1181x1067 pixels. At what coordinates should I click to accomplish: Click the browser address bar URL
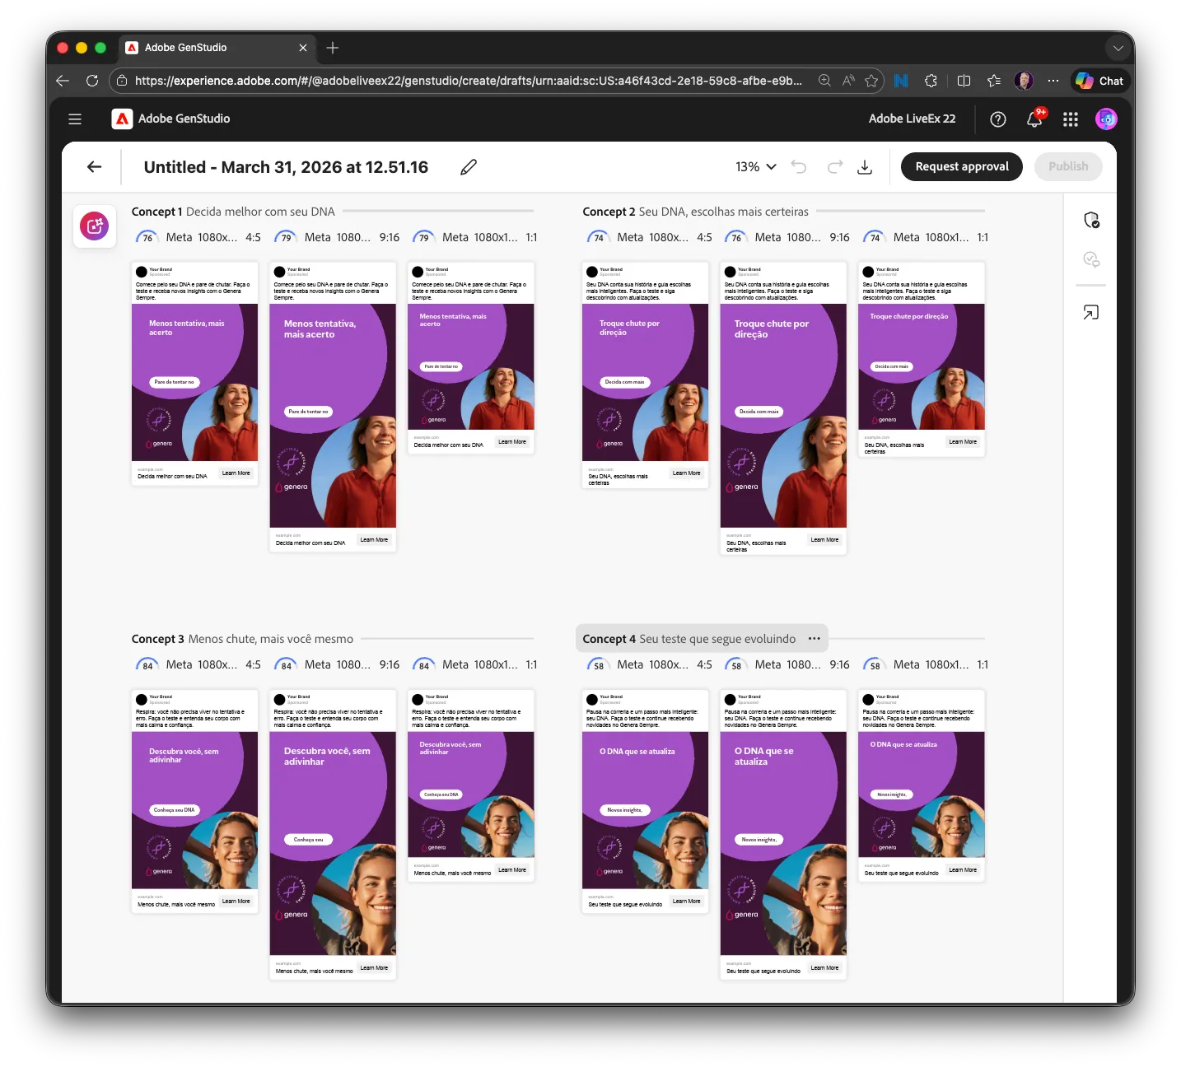[468, 81]
